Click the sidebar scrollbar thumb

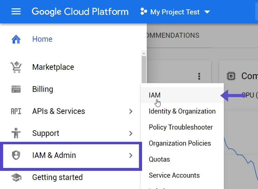tap(144, 69)
